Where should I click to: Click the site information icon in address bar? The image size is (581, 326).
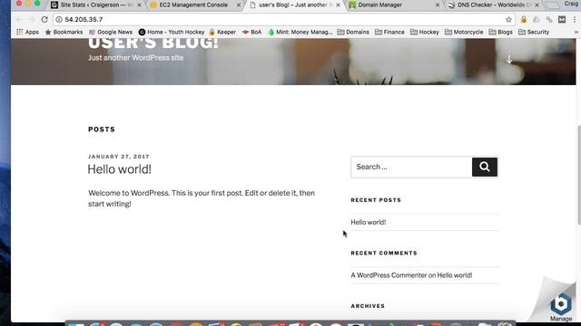[x=59, y=19]
